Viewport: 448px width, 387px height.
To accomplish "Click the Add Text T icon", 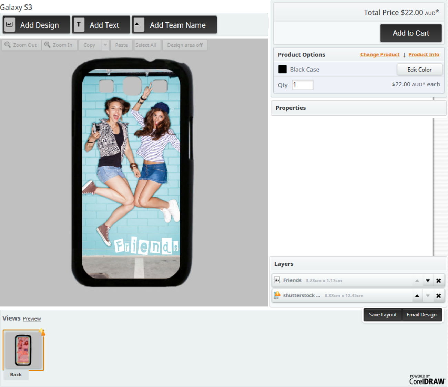I will pos(79,25).
